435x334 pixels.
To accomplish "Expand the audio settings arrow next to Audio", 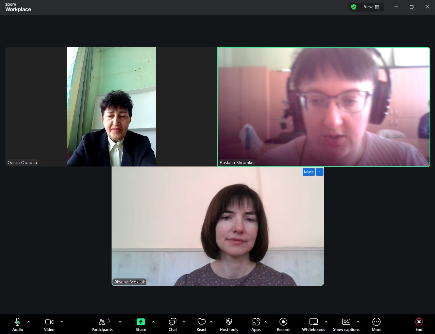I will pos(29,322).
